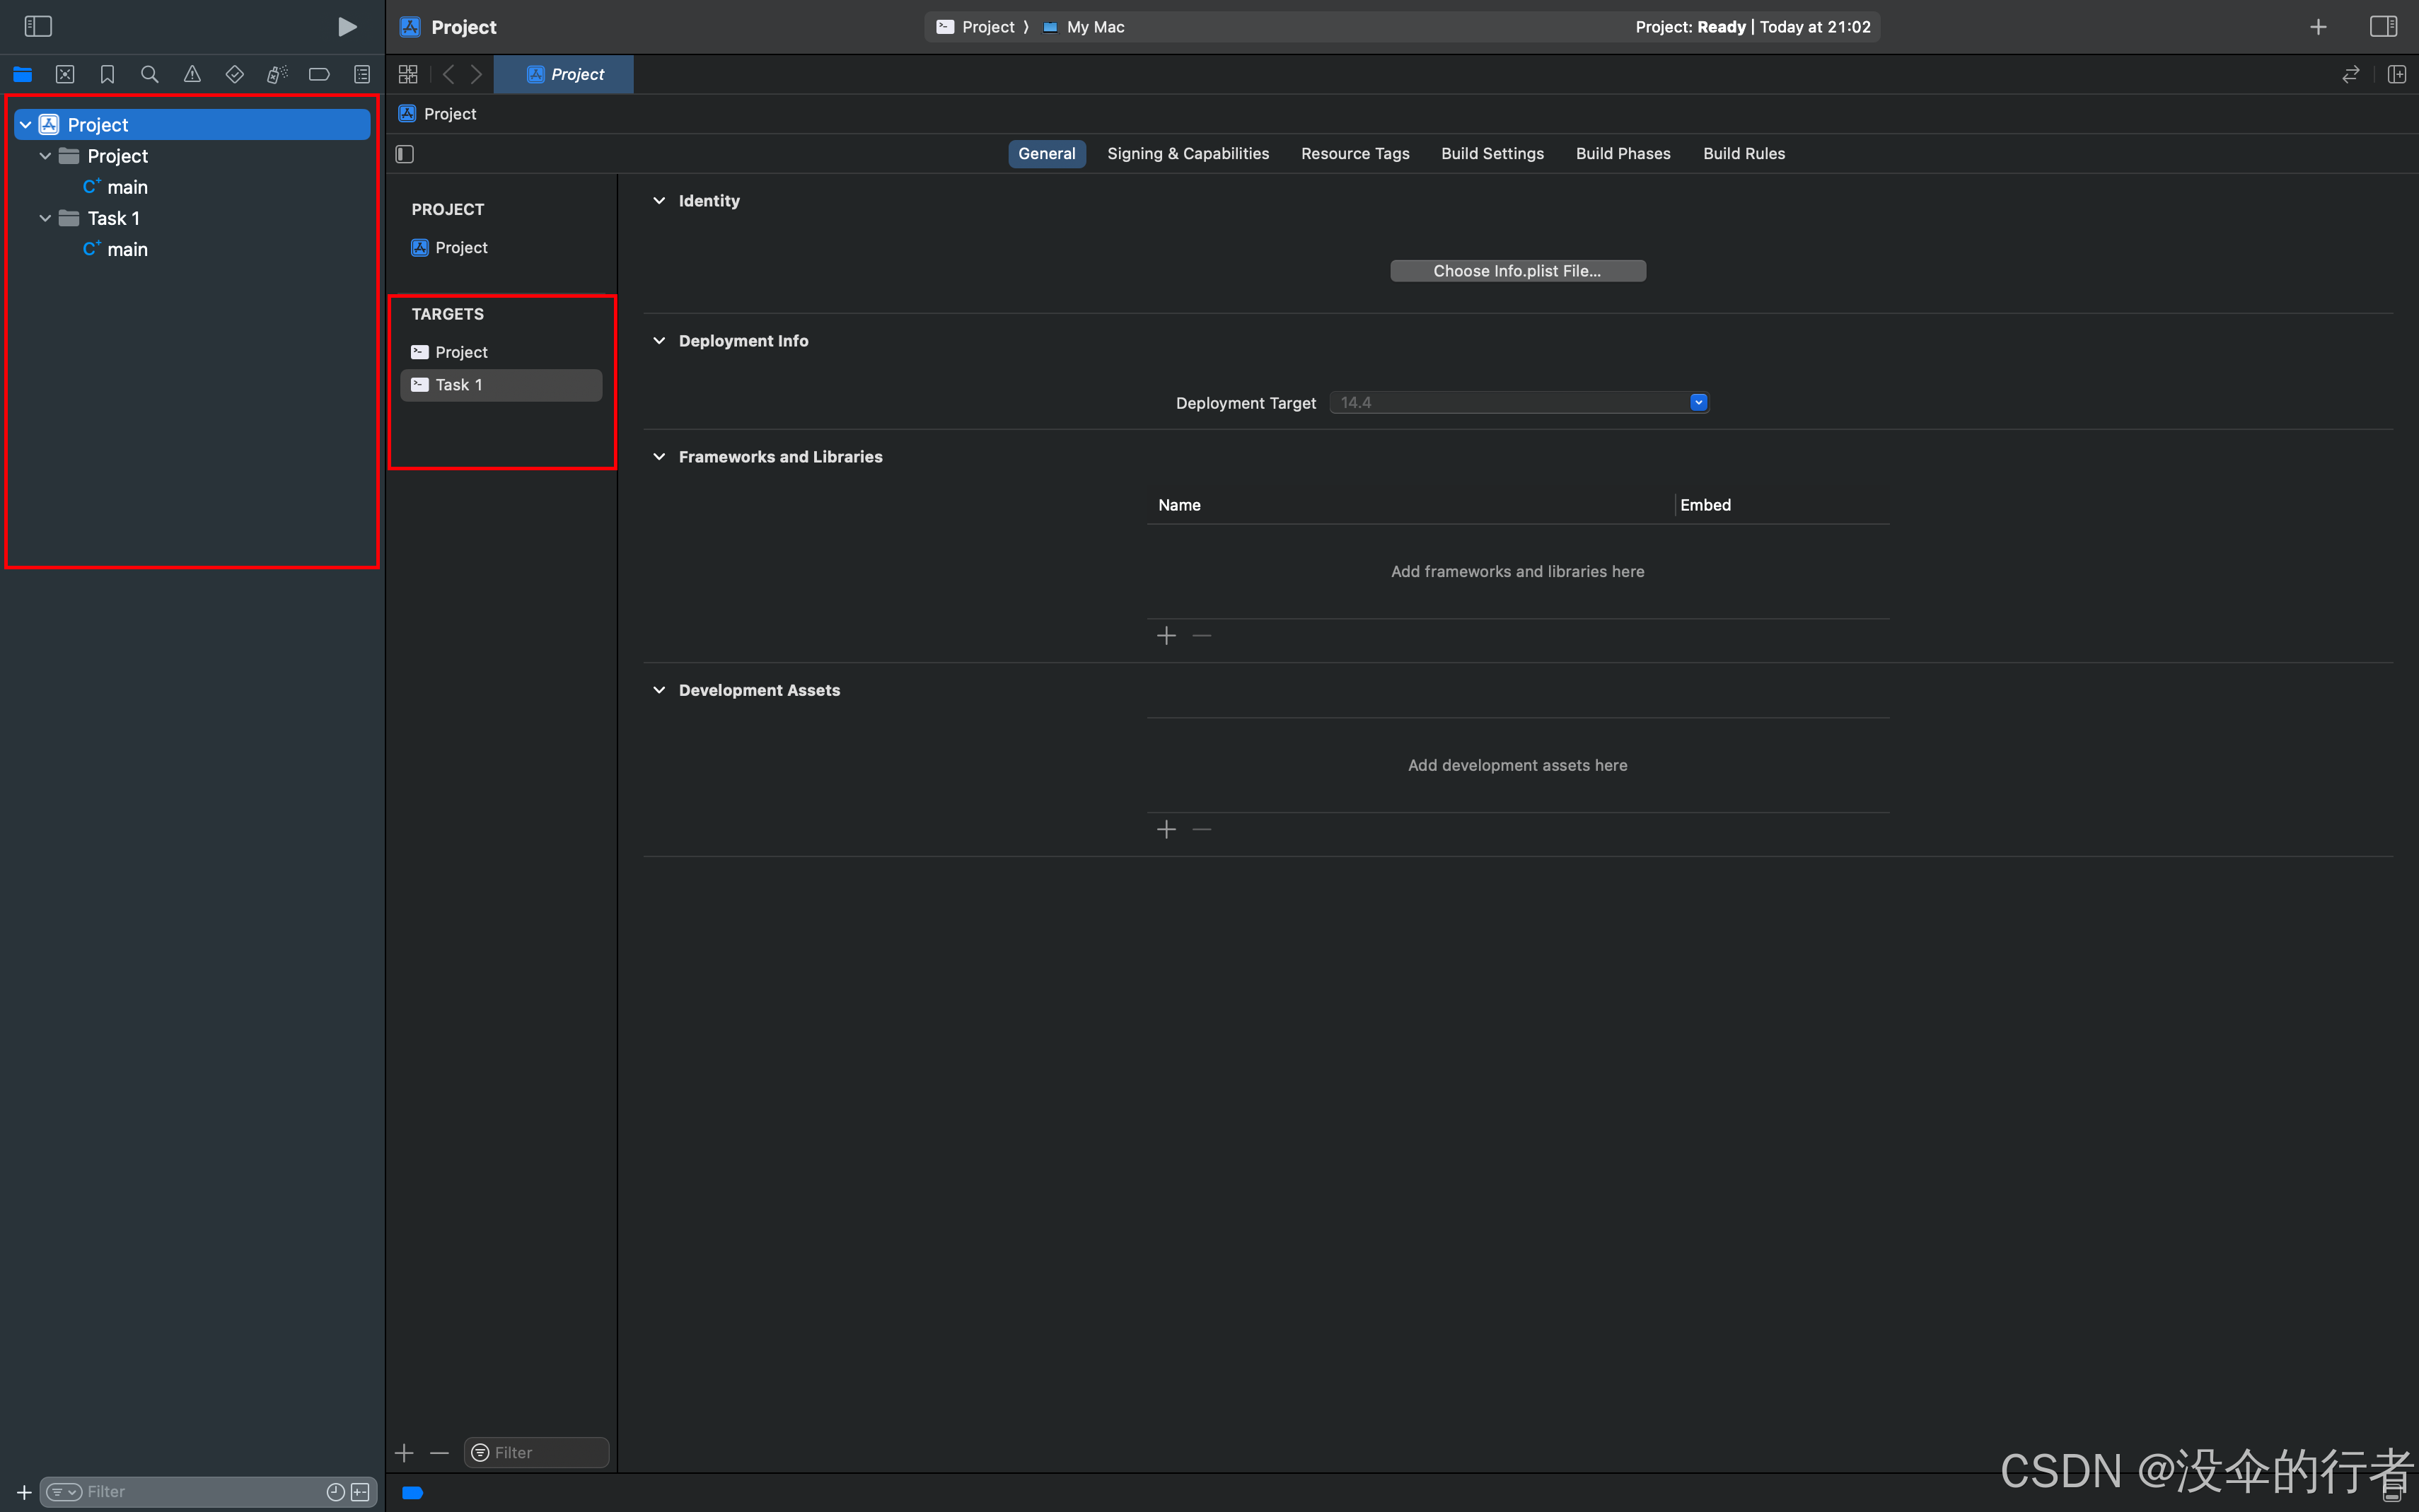Viewport: 2419px width, 1512px height.
Task: Choose My Mac run destination
Action: pos(1083,27)
